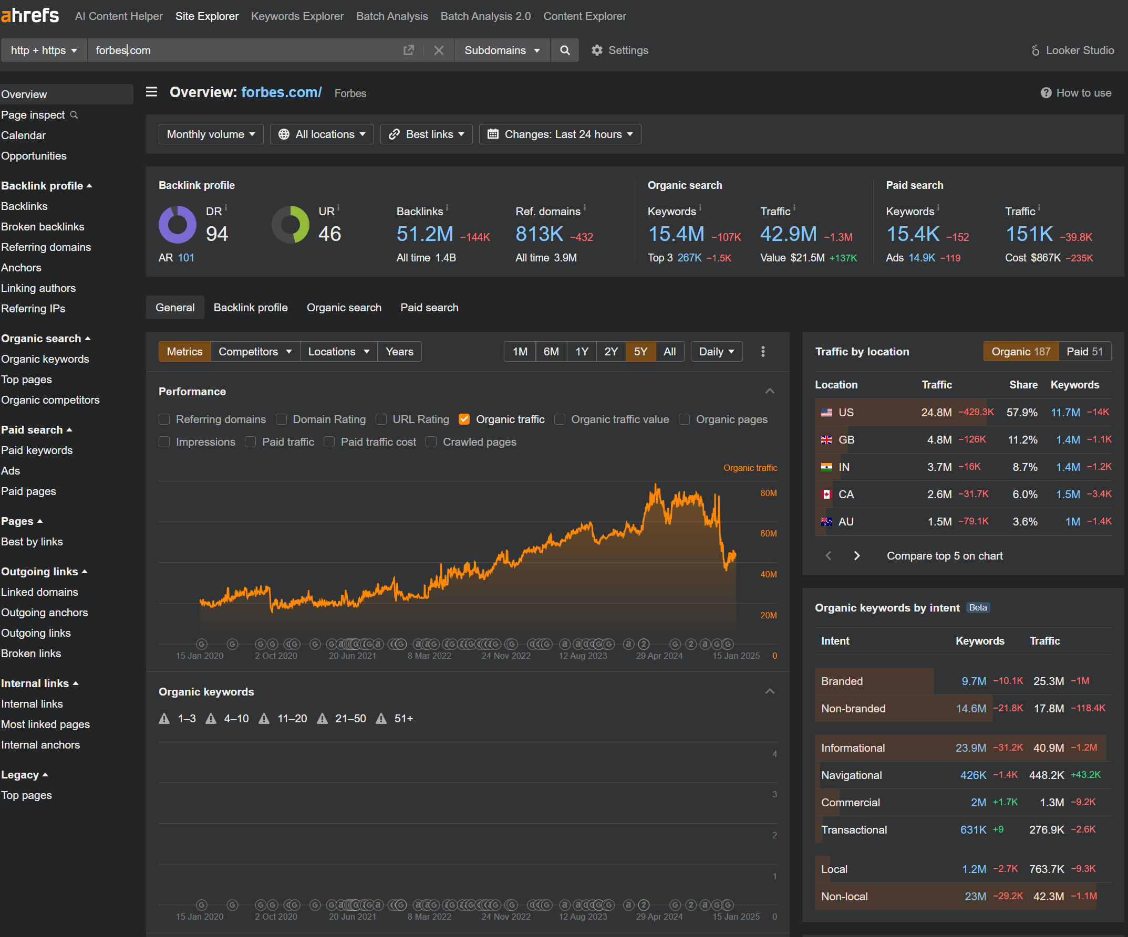The image size is (1128, 937).
Task: Enable URL Rating checkbox
Action: pyautogui.click(x=381, y=419)
